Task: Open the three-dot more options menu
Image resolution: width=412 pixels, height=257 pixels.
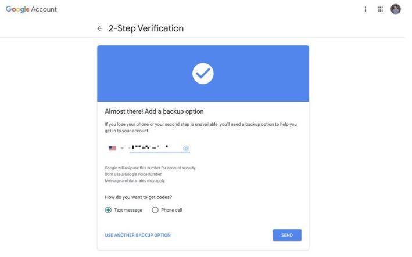Action: click(366, 9)
